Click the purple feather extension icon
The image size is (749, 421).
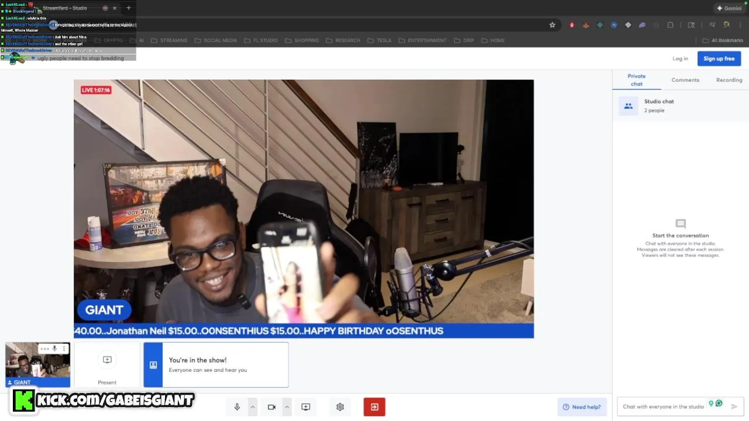pyautogui.click(x=642, y=25)
